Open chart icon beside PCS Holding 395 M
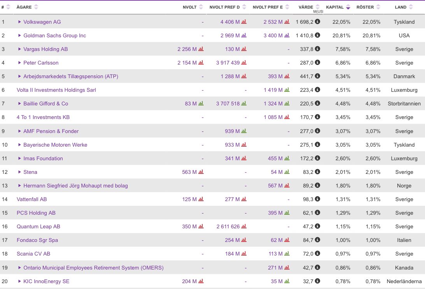The height and width of the screenshot is (289, 425). tap(287, 212)
